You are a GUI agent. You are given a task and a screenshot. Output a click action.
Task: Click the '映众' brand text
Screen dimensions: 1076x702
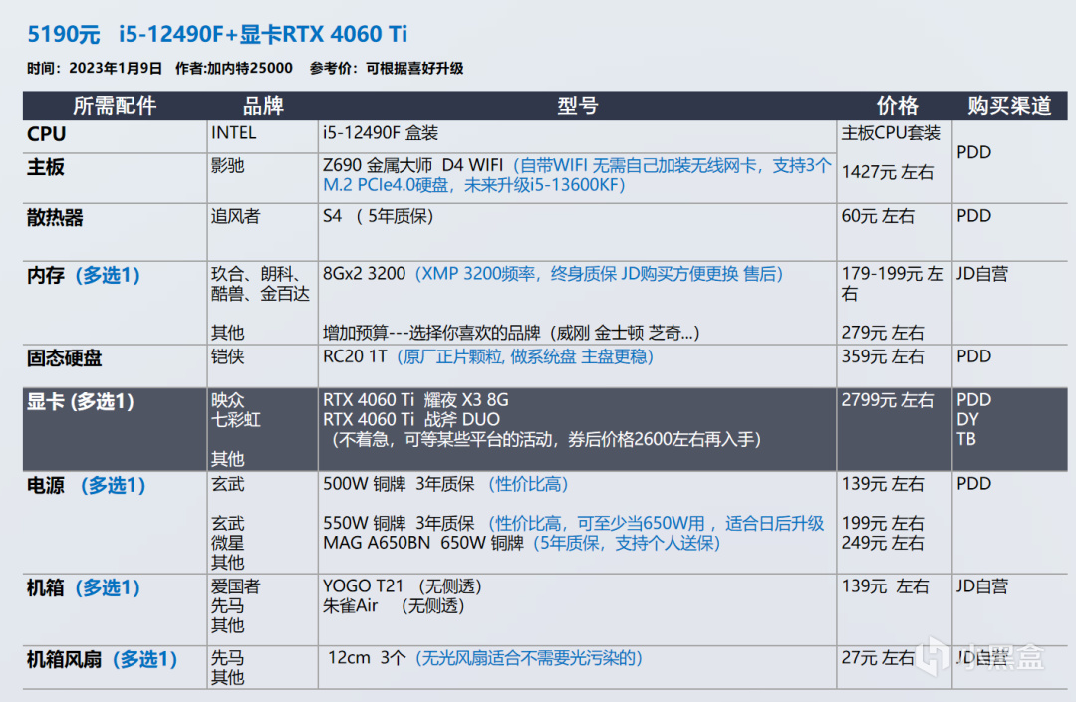tap(228, 399)
